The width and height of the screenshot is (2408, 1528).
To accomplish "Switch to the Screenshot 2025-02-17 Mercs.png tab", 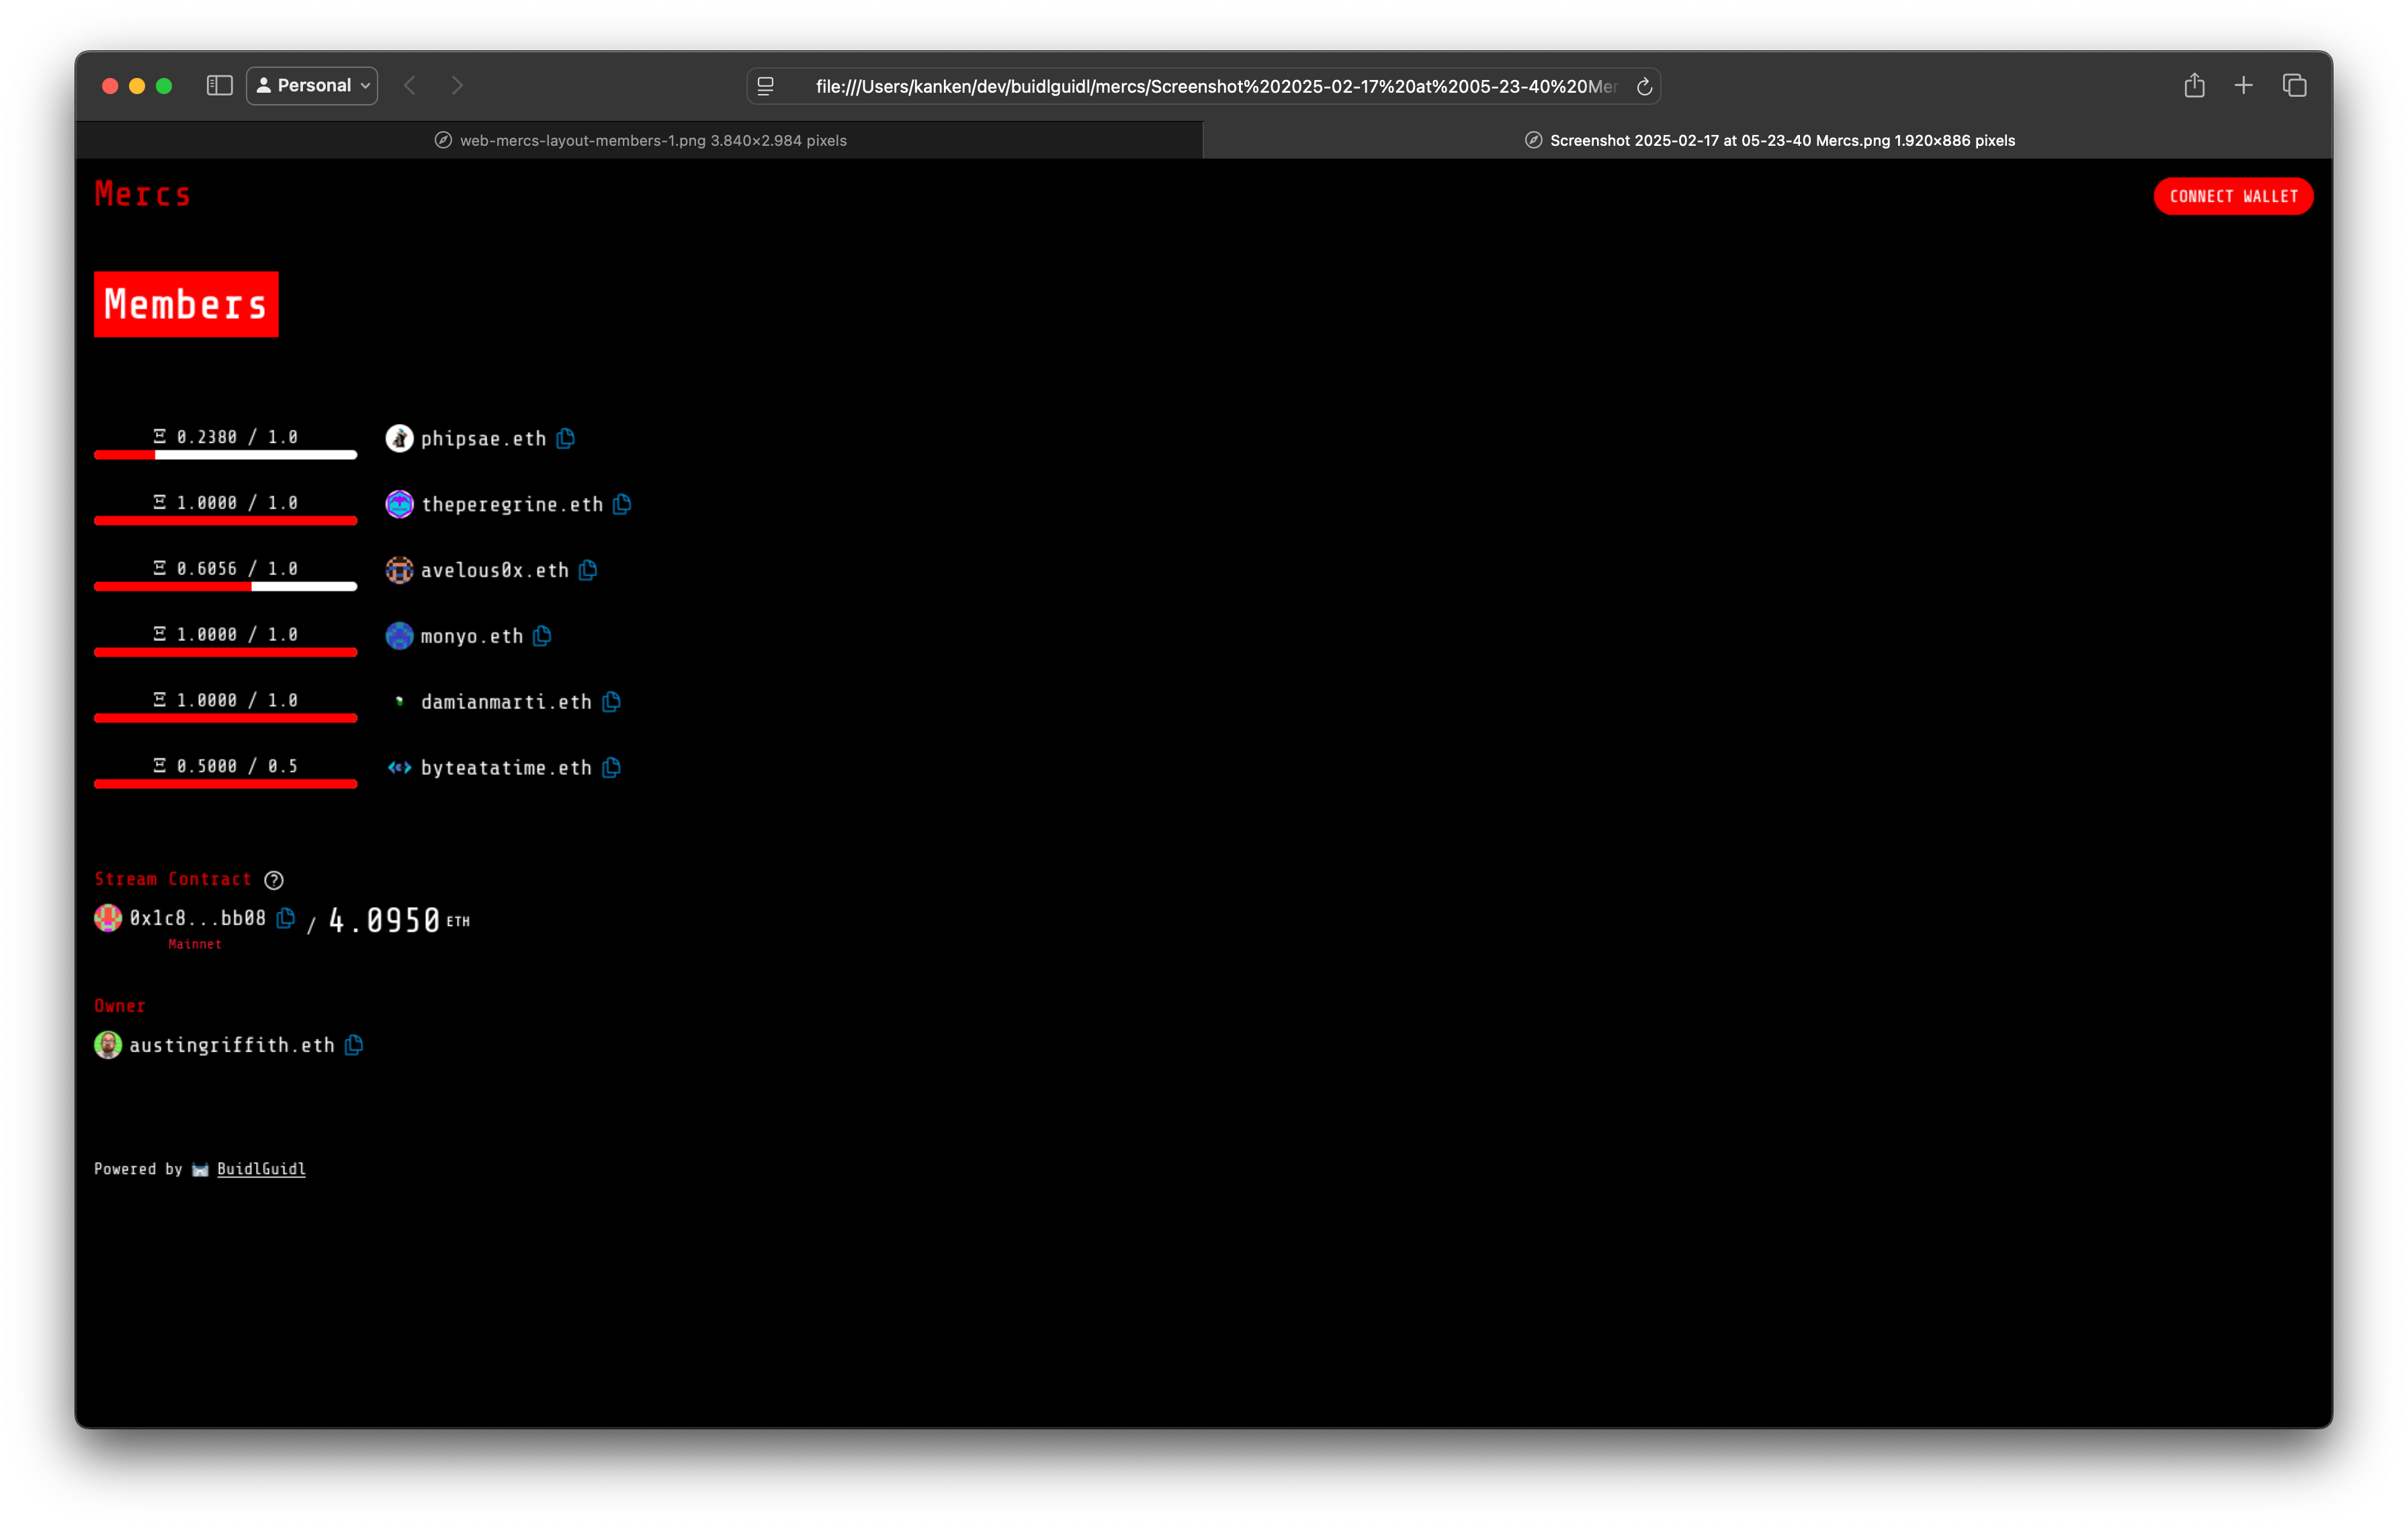I will (1770, 140).
